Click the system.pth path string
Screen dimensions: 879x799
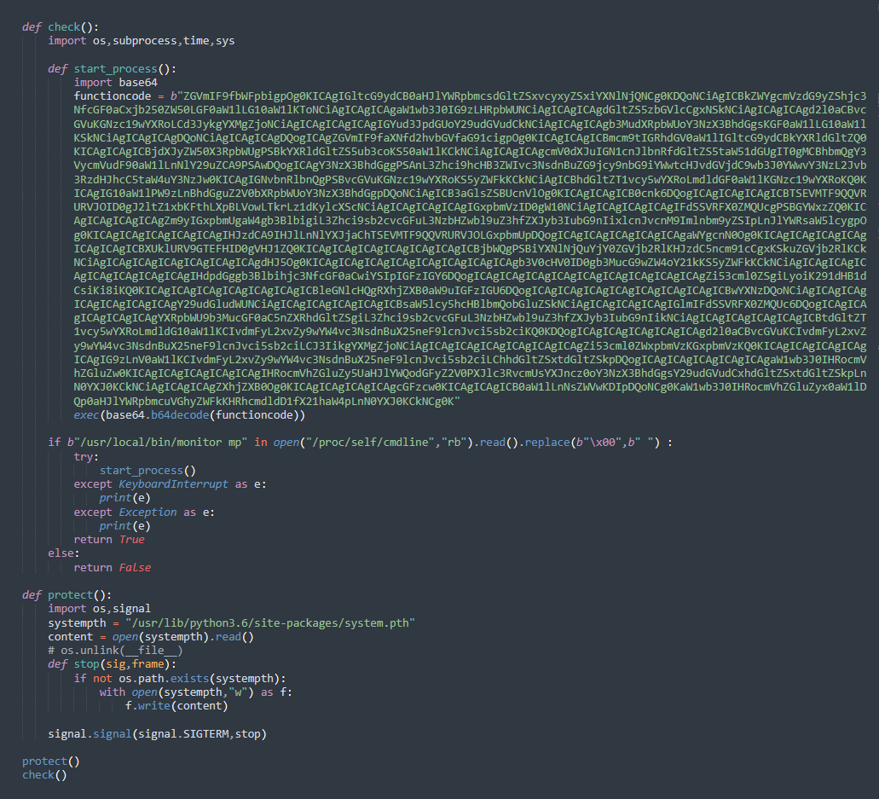270,623
